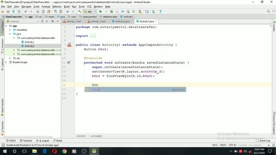Screen dimensions: 276x155
Task: Click the UTF-8 encoding in status bar
Action: coord(232,145)
